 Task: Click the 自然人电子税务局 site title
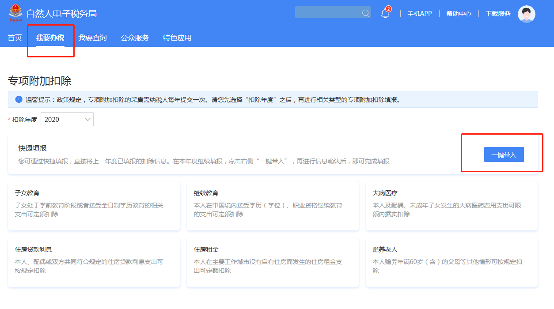62,14
